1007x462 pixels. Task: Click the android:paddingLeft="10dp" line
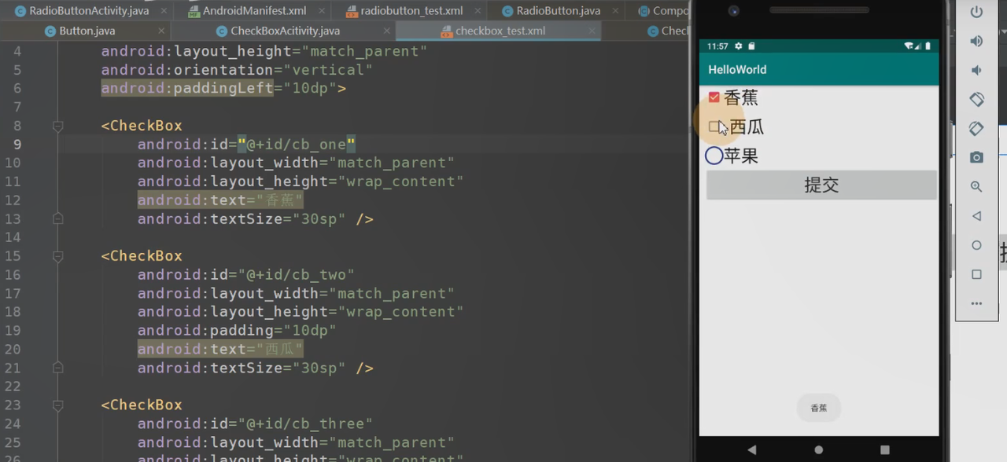click(x=223, y=88)
